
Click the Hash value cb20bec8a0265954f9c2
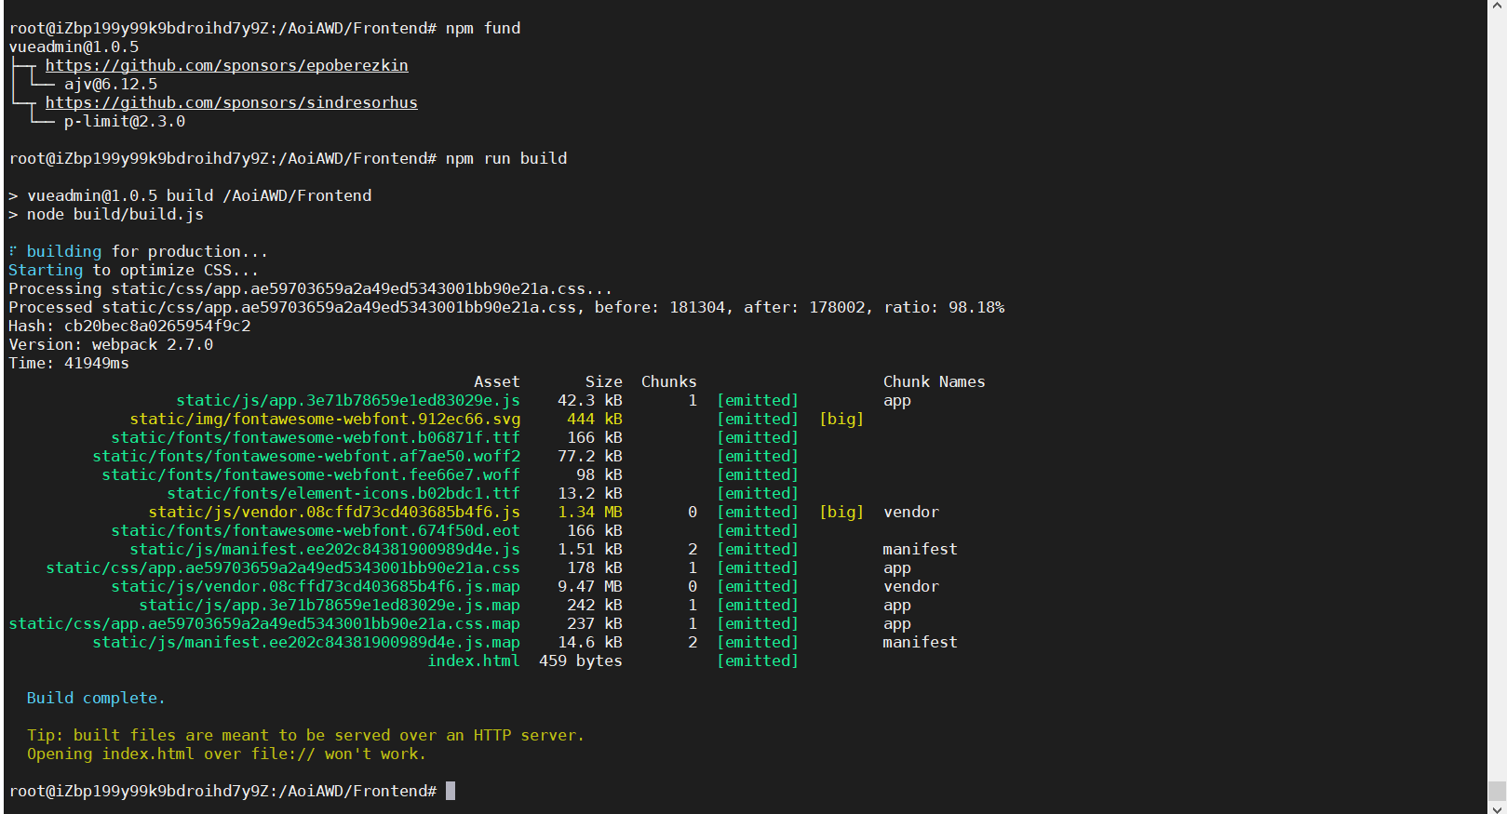[x=156, y=326]
